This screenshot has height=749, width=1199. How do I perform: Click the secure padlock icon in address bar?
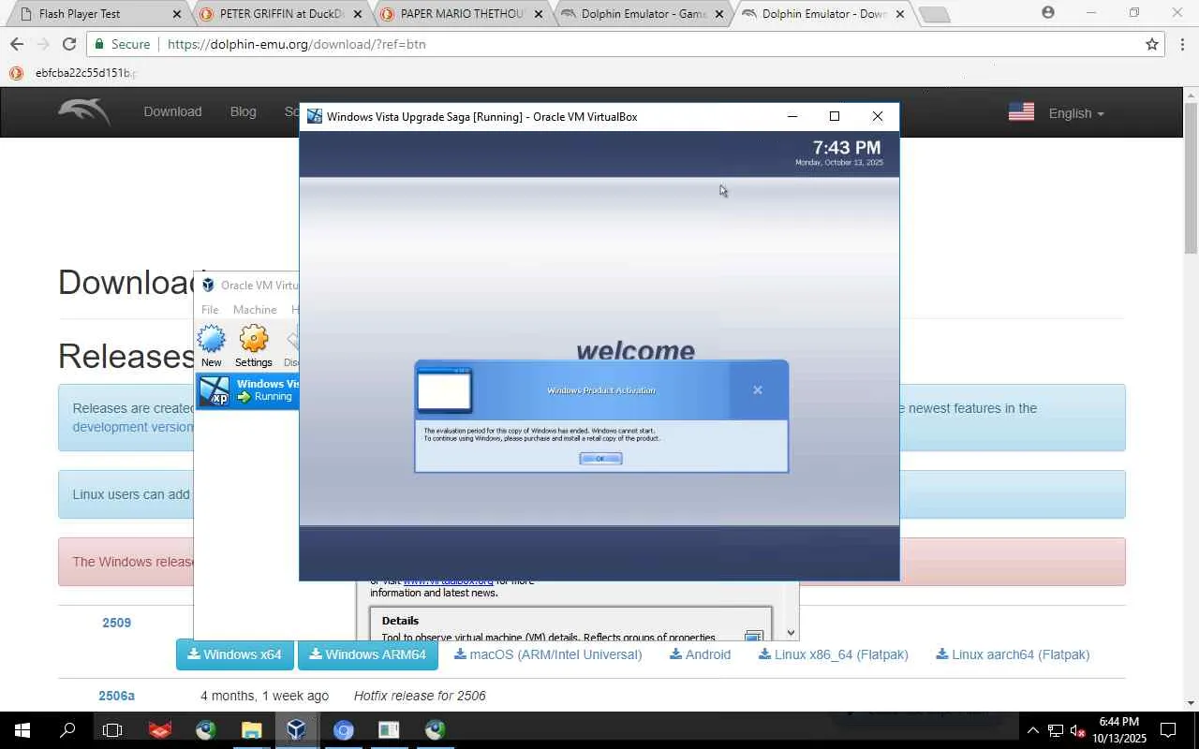click(x=99, y=44)
